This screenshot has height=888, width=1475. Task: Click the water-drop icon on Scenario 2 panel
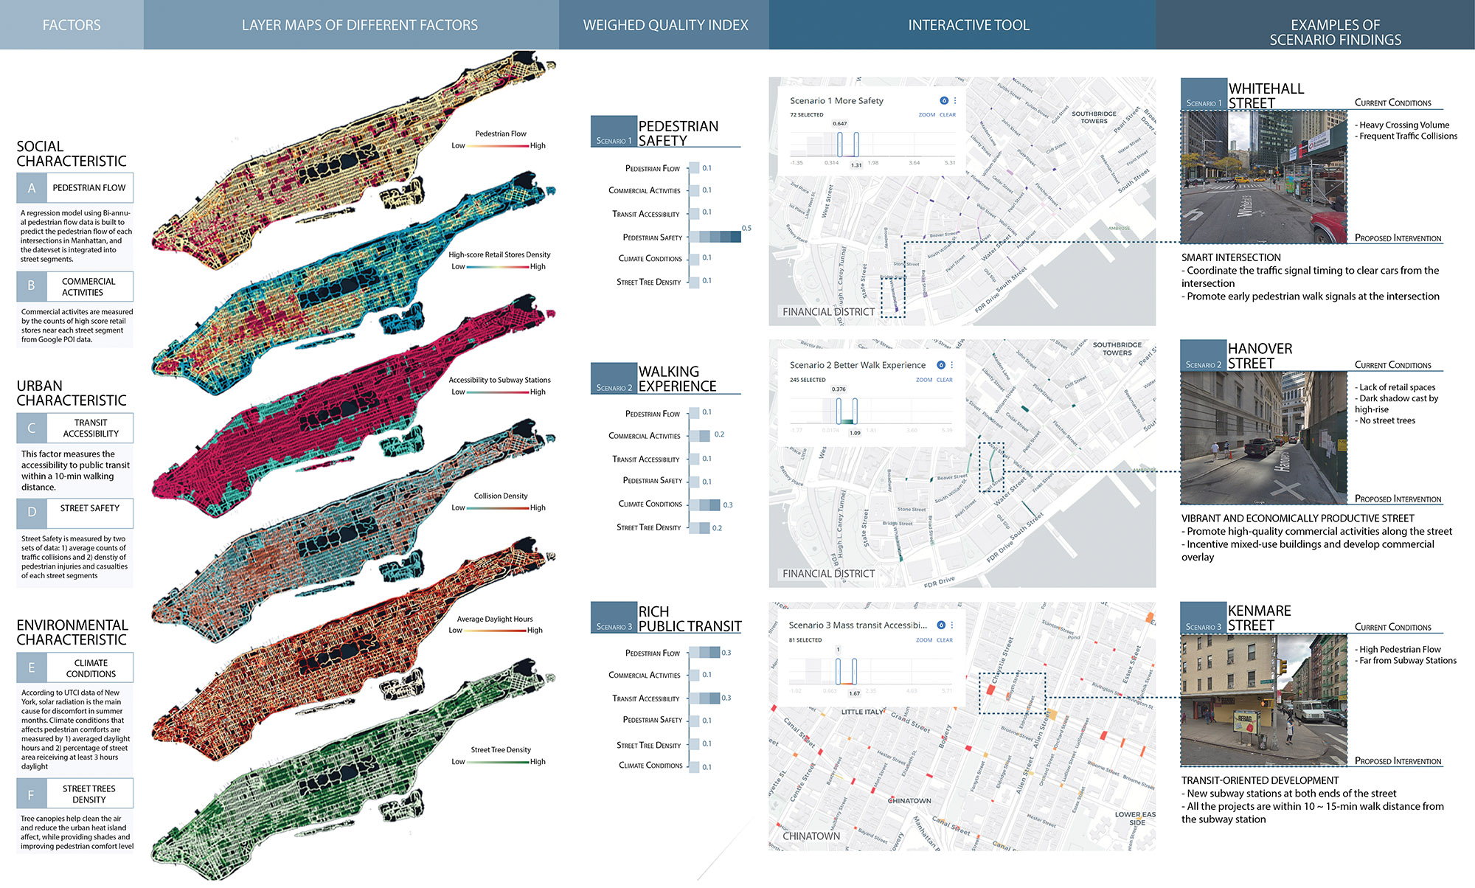point(941,365)
